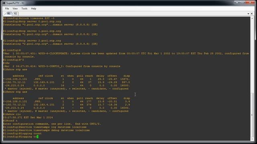This screenshot has width=257, height=144.
Task: Click the SYS-6-CLOCKUPDATE log message
Action: tap(126, 55)
